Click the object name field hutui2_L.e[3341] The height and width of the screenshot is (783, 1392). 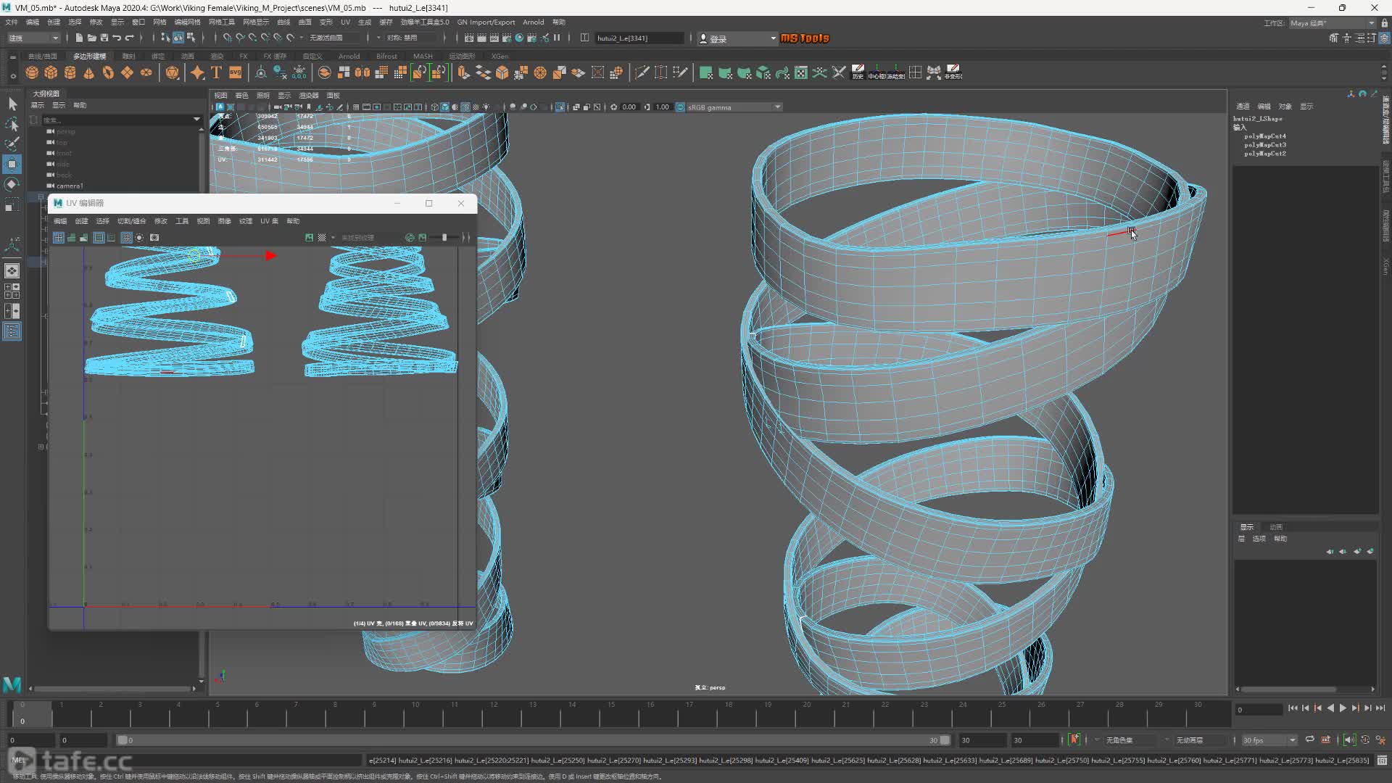pos(639,38)
